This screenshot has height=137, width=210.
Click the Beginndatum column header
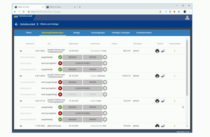coord(74,44)
